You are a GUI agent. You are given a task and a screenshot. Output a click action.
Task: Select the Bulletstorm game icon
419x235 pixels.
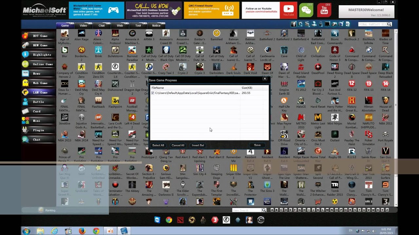(115, 50)
